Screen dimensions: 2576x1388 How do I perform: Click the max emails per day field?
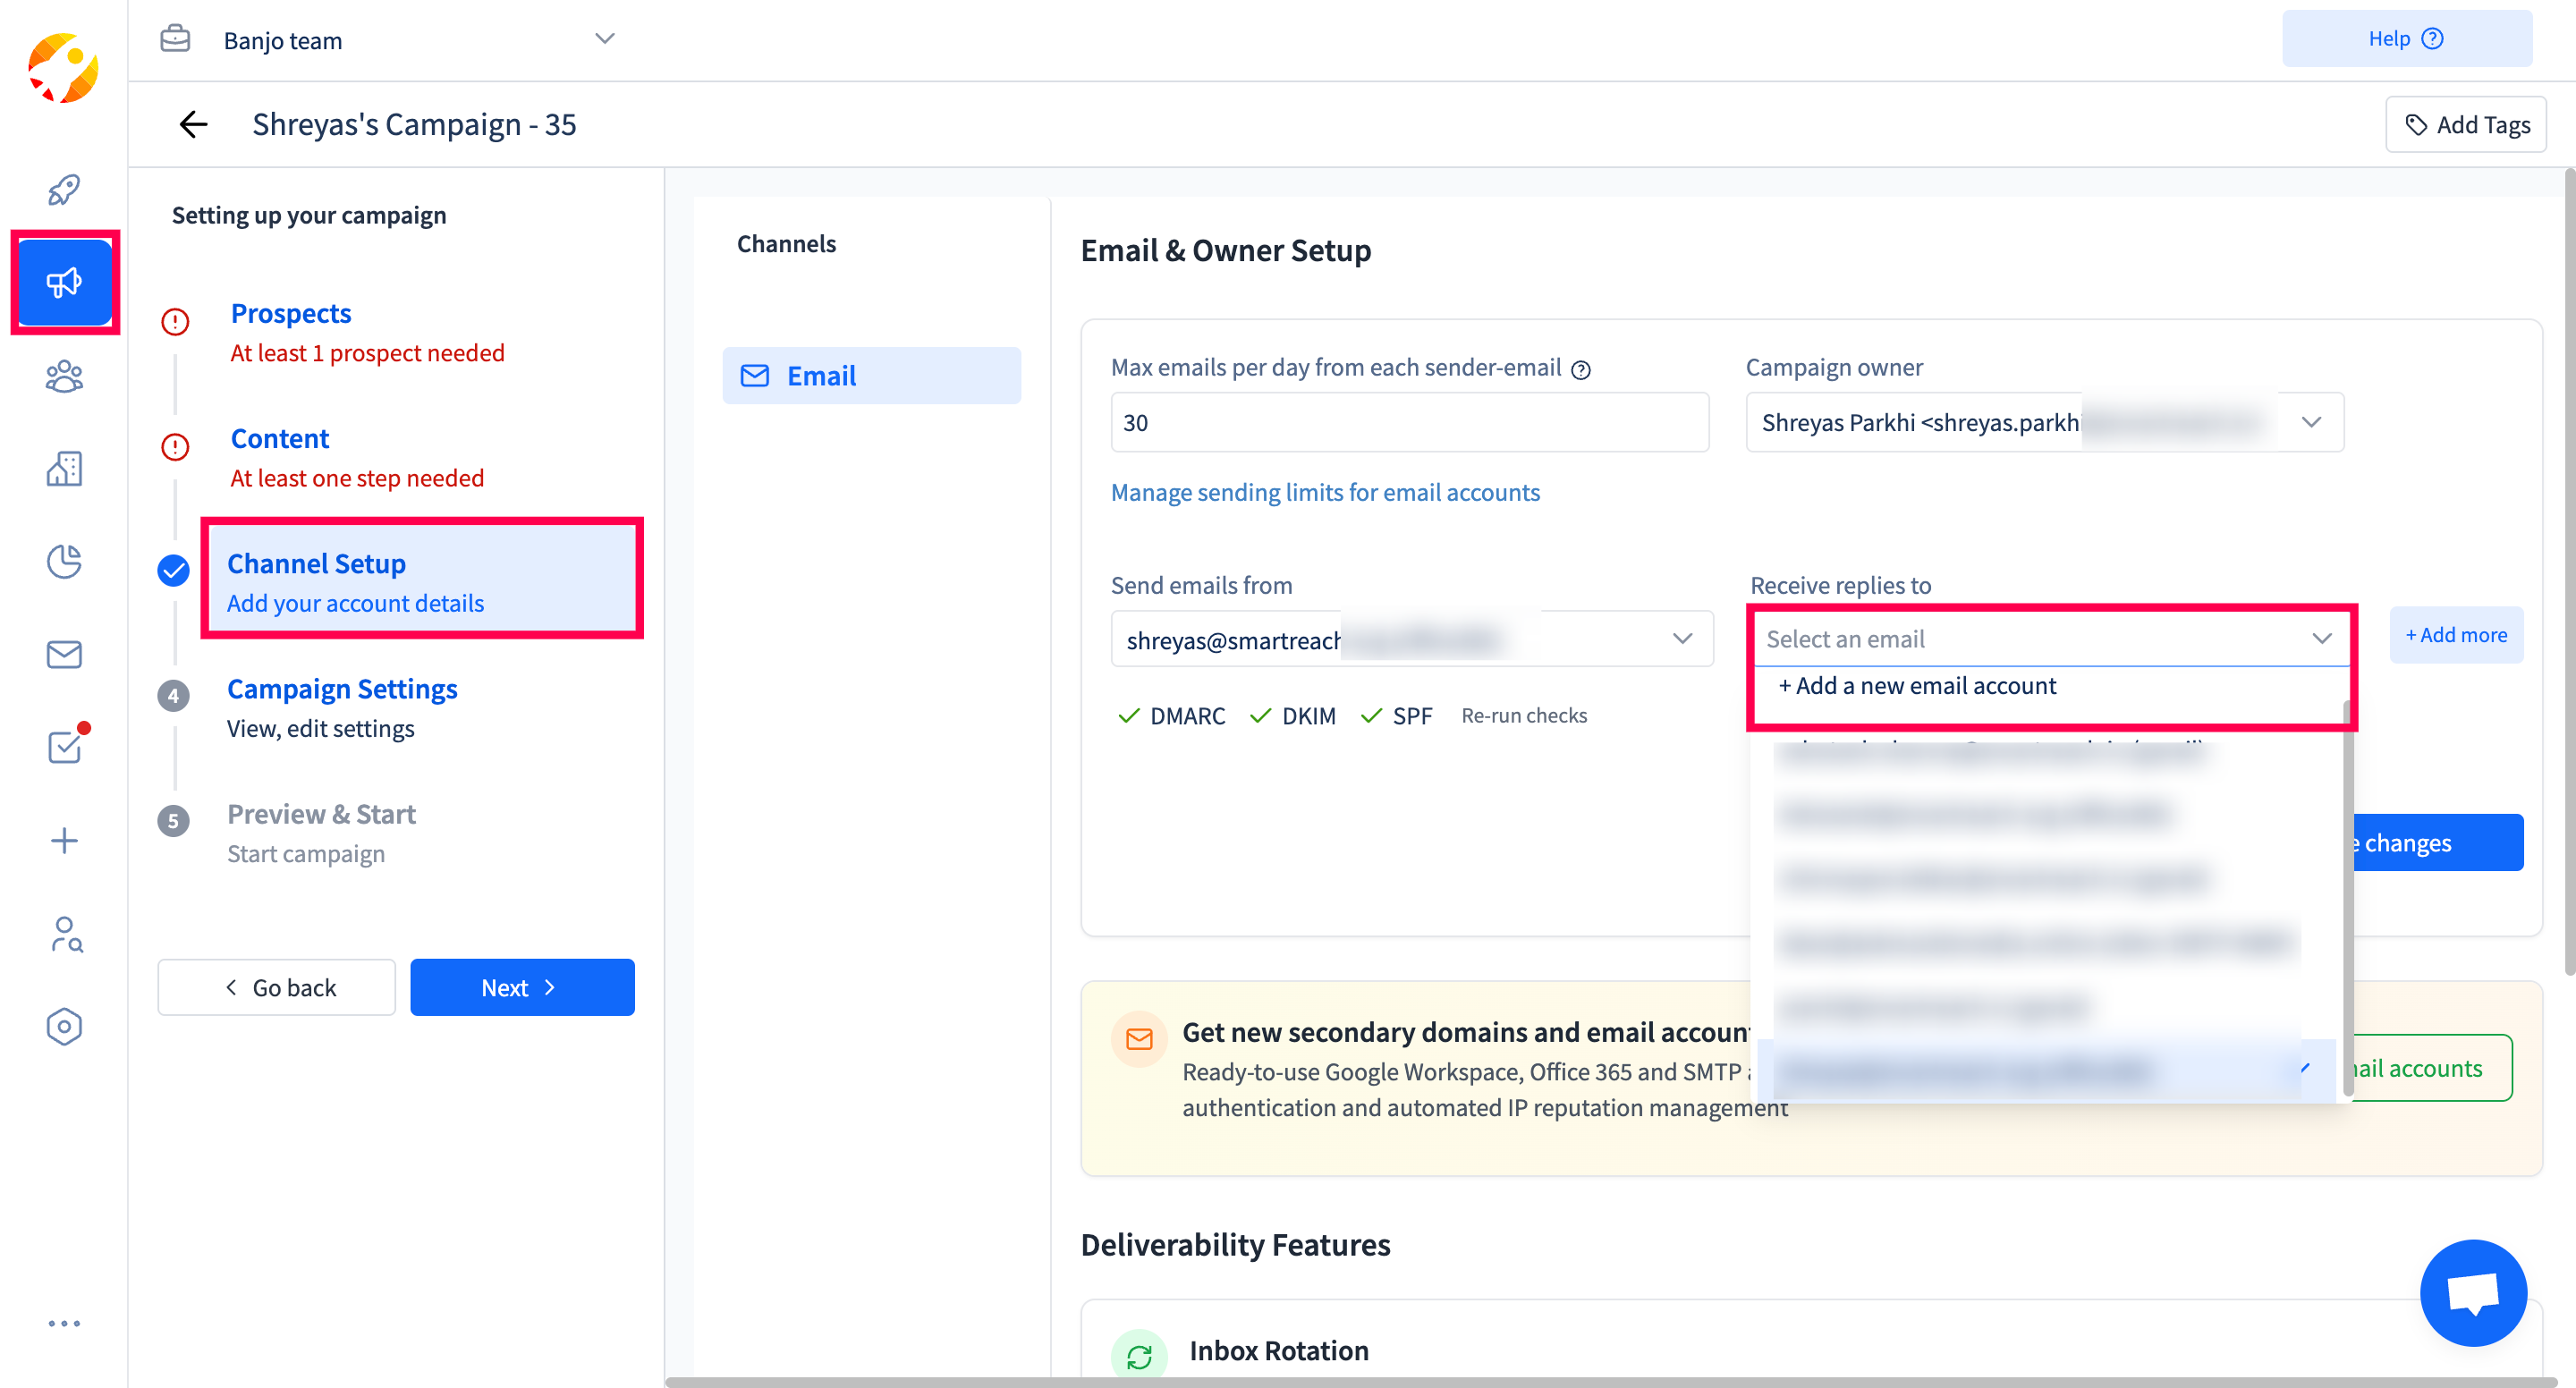coord(1408,422)
